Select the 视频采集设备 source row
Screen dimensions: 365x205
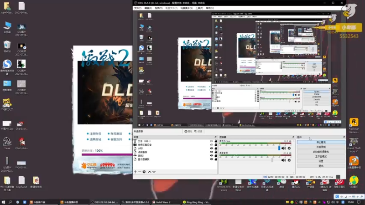176,145
